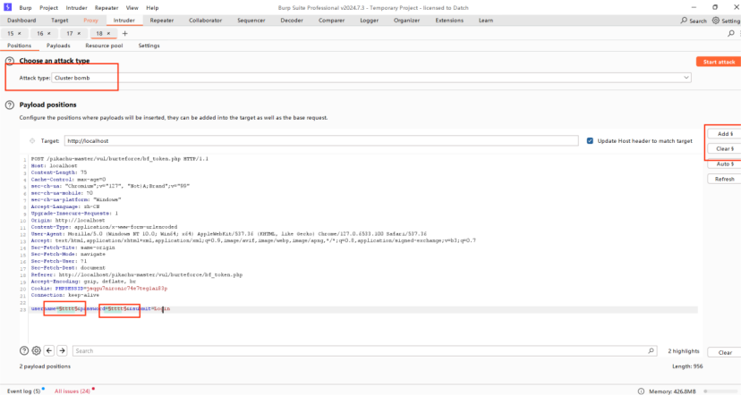This screenshot has width=741, height=395.
Task: Toggle Update Host header to match target
Action: click(590, 140)
